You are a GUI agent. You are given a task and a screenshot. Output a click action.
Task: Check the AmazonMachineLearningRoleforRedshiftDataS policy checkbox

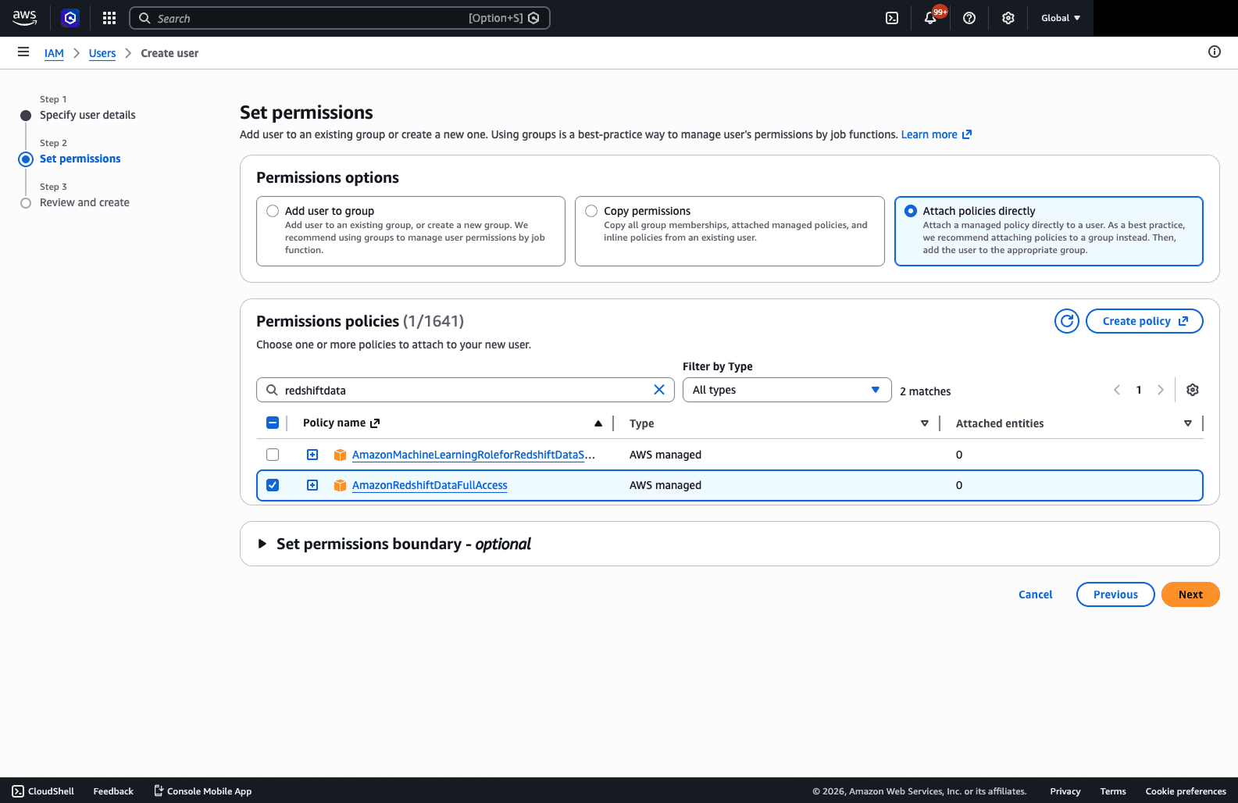point(273,455)
